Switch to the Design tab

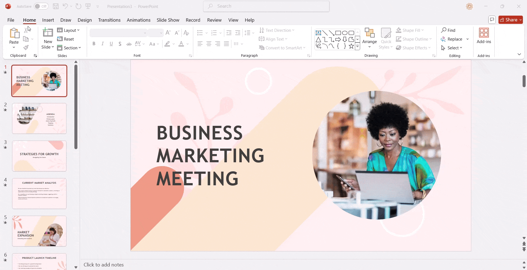[85, 20]
